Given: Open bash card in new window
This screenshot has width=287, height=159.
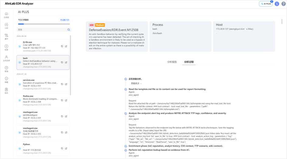Looking at the screenshot, I should click(x=66, y=62).
